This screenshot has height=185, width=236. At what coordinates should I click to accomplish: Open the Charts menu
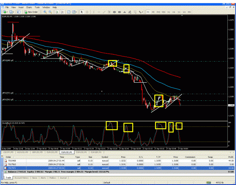(x=29, y=8)
